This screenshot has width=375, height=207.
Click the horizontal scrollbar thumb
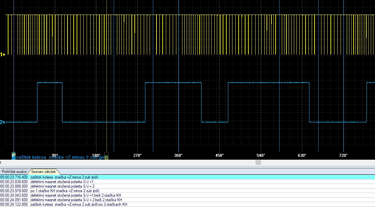pos(258,163)
